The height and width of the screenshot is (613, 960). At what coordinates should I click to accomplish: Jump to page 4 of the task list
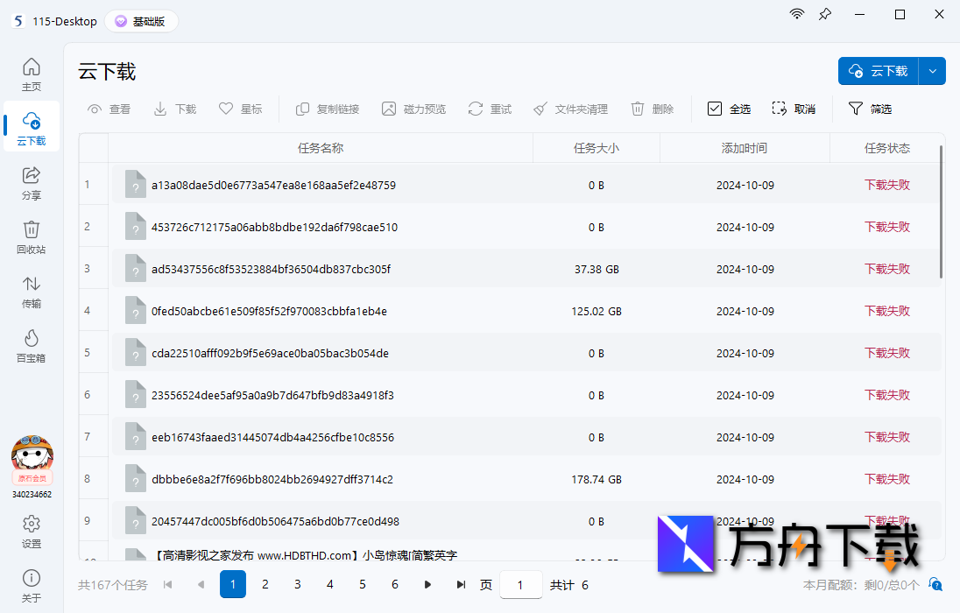pos(329,584)
